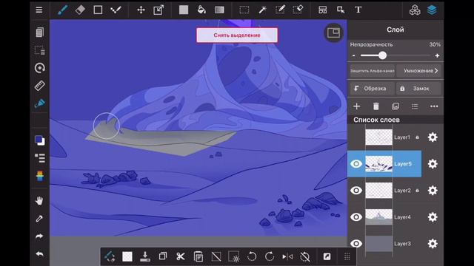
Task: Hide Layer4 with its eye icon
Action: pyautogui.click(x=356, y=216)
